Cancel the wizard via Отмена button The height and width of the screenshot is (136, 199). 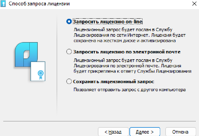(180, 132)
